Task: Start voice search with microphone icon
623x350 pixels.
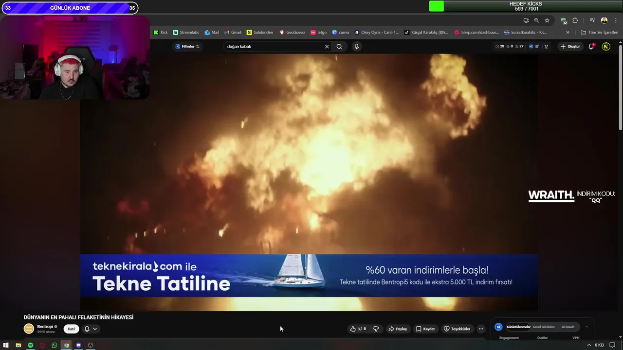Action: (357, 47)
